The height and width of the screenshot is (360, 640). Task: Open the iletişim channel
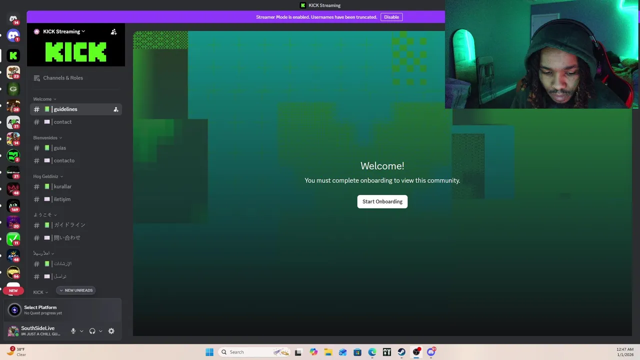(75, 199)
